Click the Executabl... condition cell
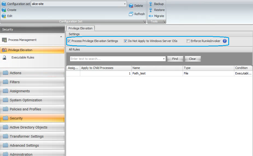Image resolution: width=253 pixels, height=156 pixels. pyautogui.click(x=243, y=73)
